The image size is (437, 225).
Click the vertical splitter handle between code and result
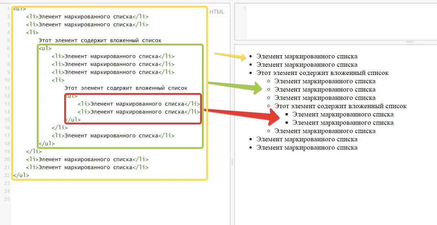(232, 162)
